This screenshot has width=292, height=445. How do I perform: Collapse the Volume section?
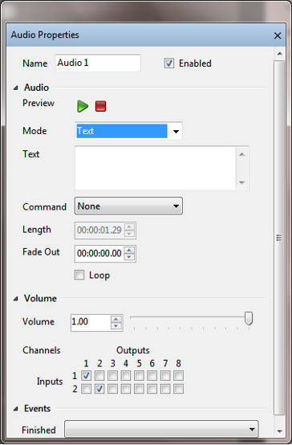[16, 299]
